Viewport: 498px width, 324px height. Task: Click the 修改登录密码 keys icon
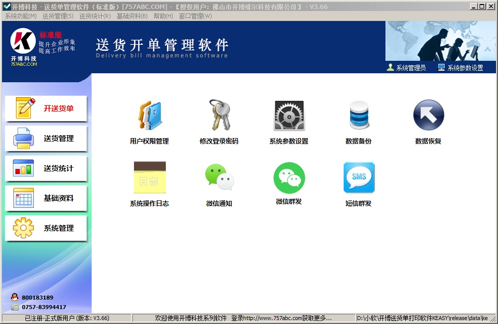(219, 117)
